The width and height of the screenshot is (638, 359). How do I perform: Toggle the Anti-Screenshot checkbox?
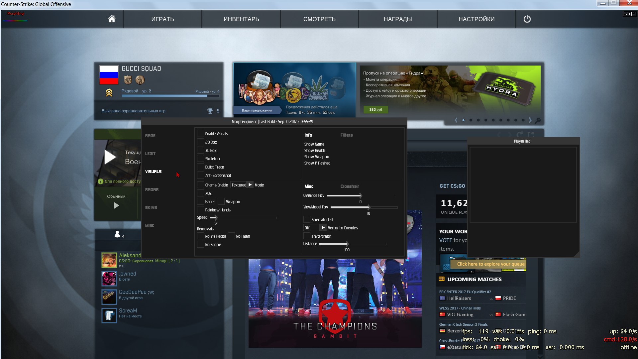[x=200, y=175]
